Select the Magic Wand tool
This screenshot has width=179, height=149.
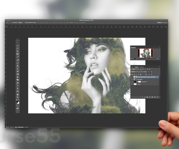click(18, 51)
